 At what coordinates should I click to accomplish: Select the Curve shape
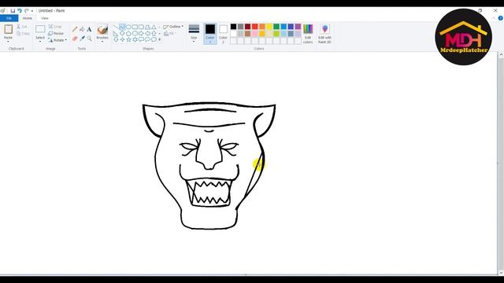(x=122, y=27)
